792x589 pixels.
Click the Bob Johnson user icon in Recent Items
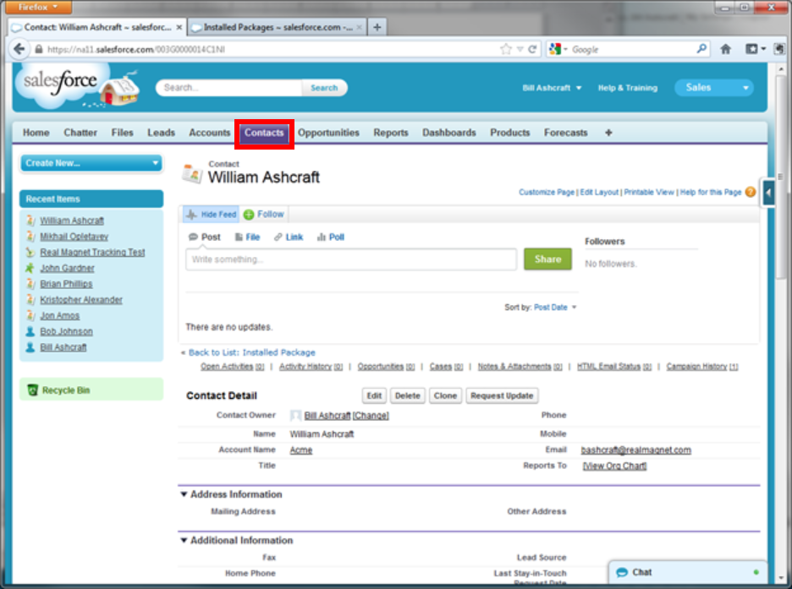tap(30, 331)
